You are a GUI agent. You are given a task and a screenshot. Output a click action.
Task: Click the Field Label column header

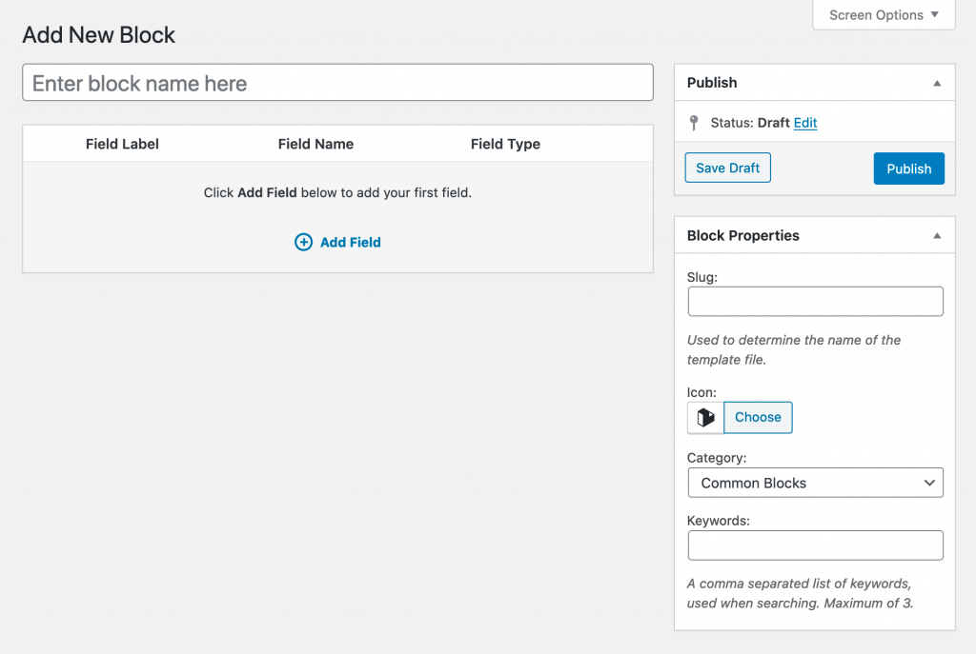tap(122, 145)
